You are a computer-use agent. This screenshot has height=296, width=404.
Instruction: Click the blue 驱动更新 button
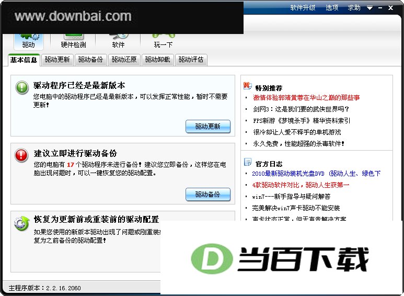click(x=208, y=127)
